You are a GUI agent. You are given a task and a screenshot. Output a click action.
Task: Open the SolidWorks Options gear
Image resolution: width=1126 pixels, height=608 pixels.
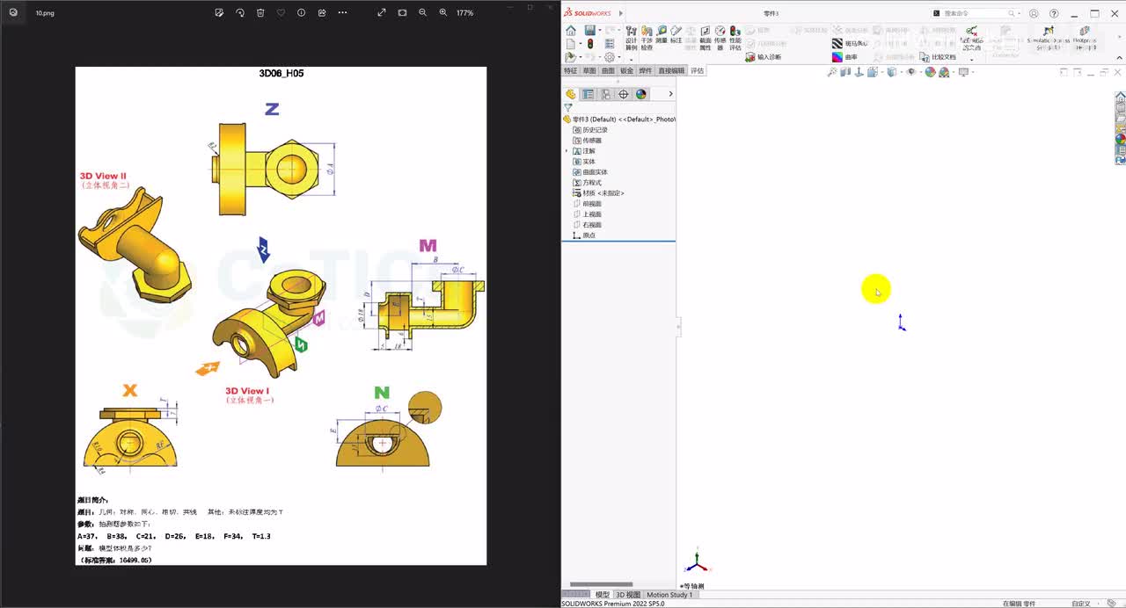(x=609, y=57)
